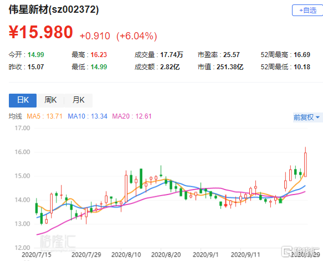Click the 16.00 y-axis label
Screen dimensions: 323x261
[23, 152]
